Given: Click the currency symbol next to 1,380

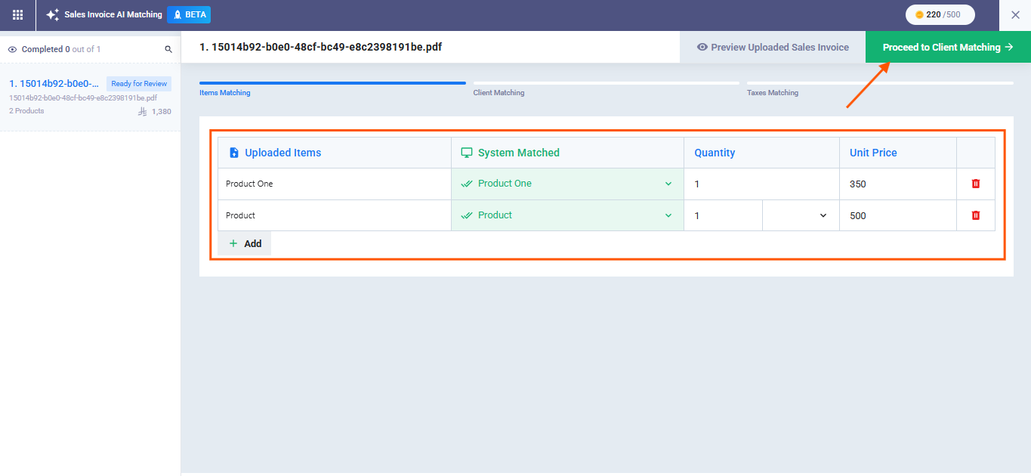Looking at the screenshot, I should [x=143, y=111].
